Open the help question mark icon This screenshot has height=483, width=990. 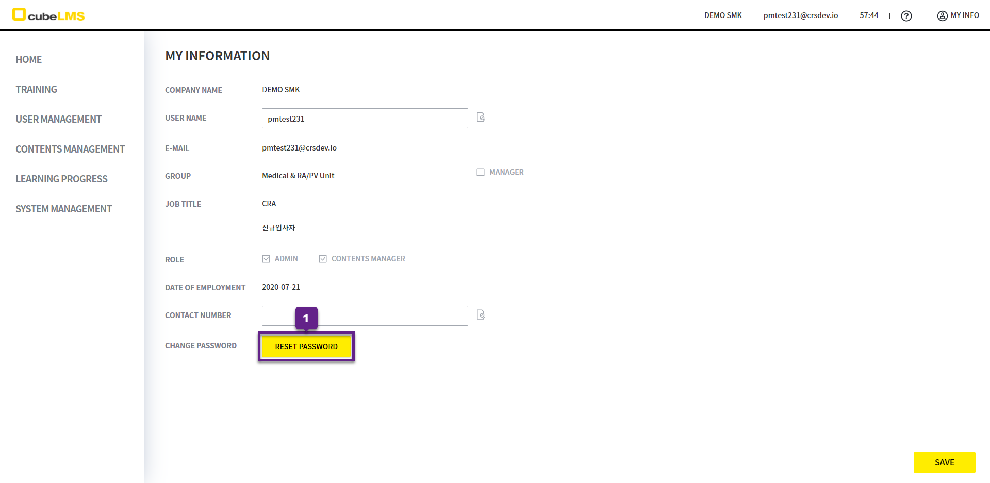(x=906, y=16)
